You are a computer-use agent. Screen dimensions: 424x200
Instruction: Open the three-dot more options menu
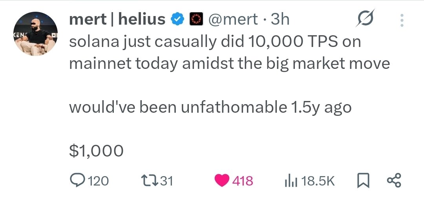[x=401, y=20]
